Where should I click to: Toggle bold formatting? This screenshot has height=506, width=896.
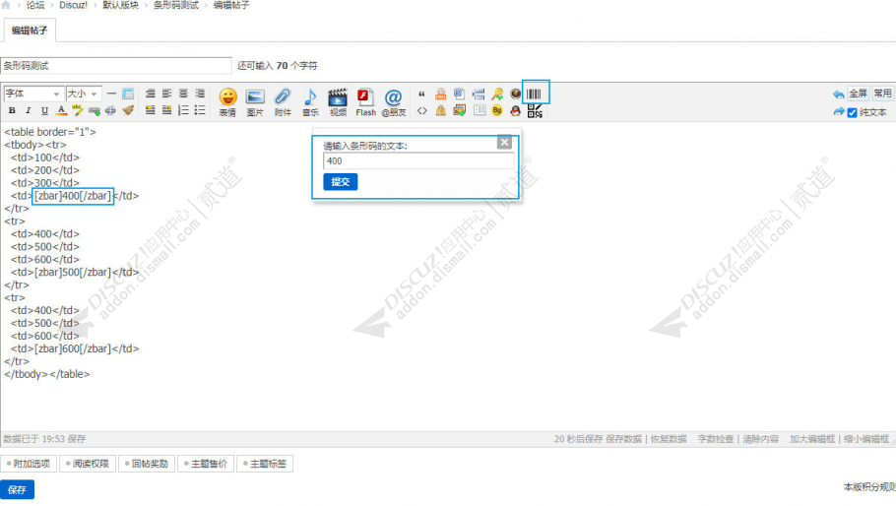pyautogui.click(x=12, y=110)
